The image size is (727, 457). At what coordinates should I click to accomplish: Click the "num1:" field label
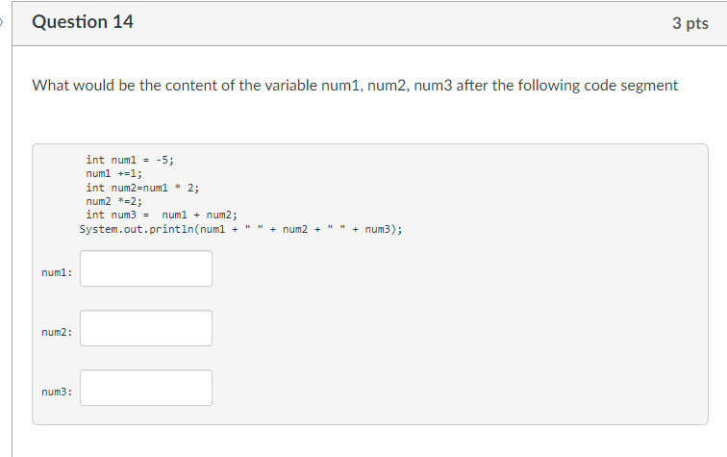click(x=57, y=272)
